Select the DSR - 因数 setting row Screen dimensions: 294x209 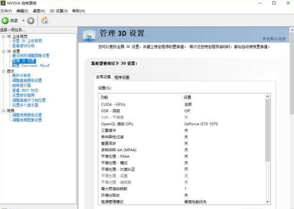(182, 111)
